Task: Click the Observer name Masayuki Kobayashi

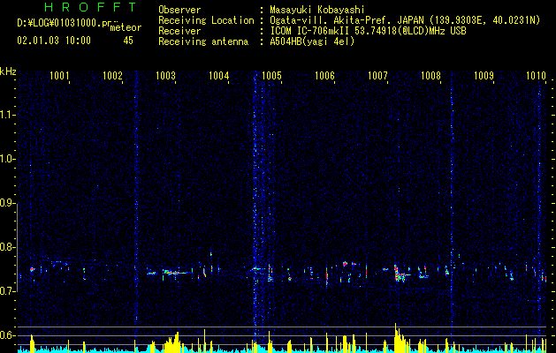Action: [x=317, y=10]
